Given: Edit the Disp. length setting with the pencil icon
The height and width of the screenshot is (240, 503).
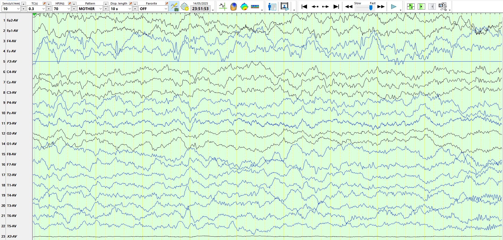Looking at the screenshot, I should (x=130, y=3).
